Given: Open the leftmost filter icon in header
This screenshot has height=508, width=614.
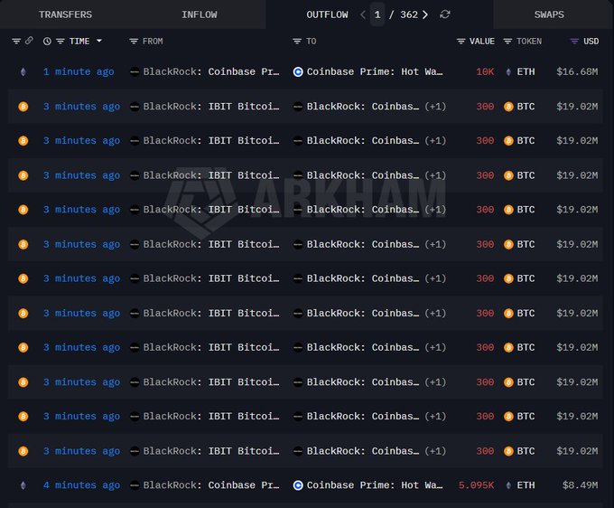Looking at the screenshot, I should click(16, 42).
